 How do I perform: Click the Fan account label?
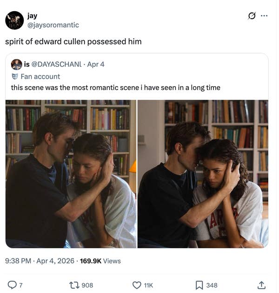click(40, 76)
